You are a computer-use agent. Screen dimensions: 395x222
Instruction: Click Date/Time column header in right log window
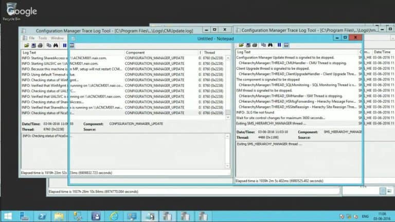[x=383, y=52]
